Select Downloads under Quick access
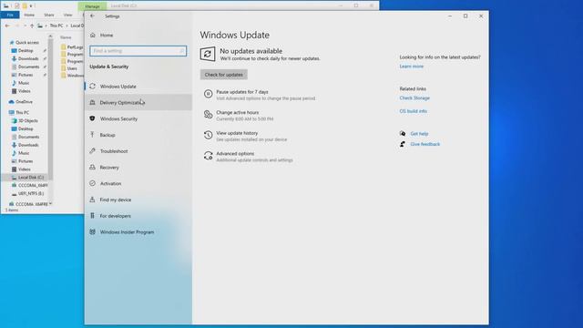The height and width of the screenshot is (328, 583). (28, 58)
